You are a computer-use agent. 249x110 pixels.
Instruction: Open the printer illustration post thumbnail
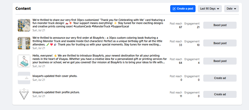tap(24, 61)
